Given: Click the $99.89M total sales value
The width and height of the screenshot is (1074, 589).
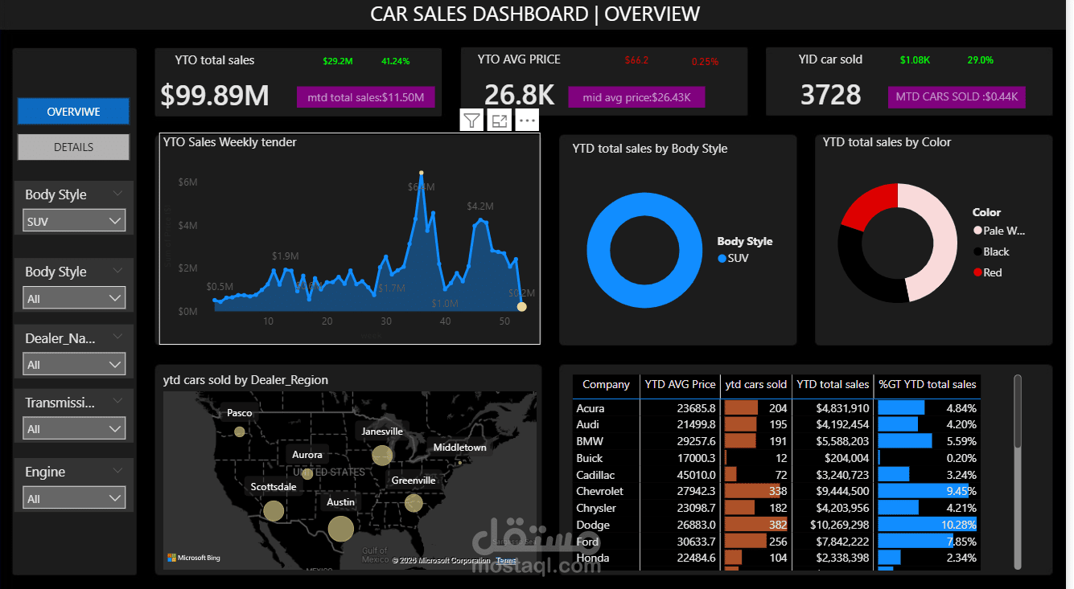Looking at the screenshot, I should pyautogui.click(x=215, y=96).
